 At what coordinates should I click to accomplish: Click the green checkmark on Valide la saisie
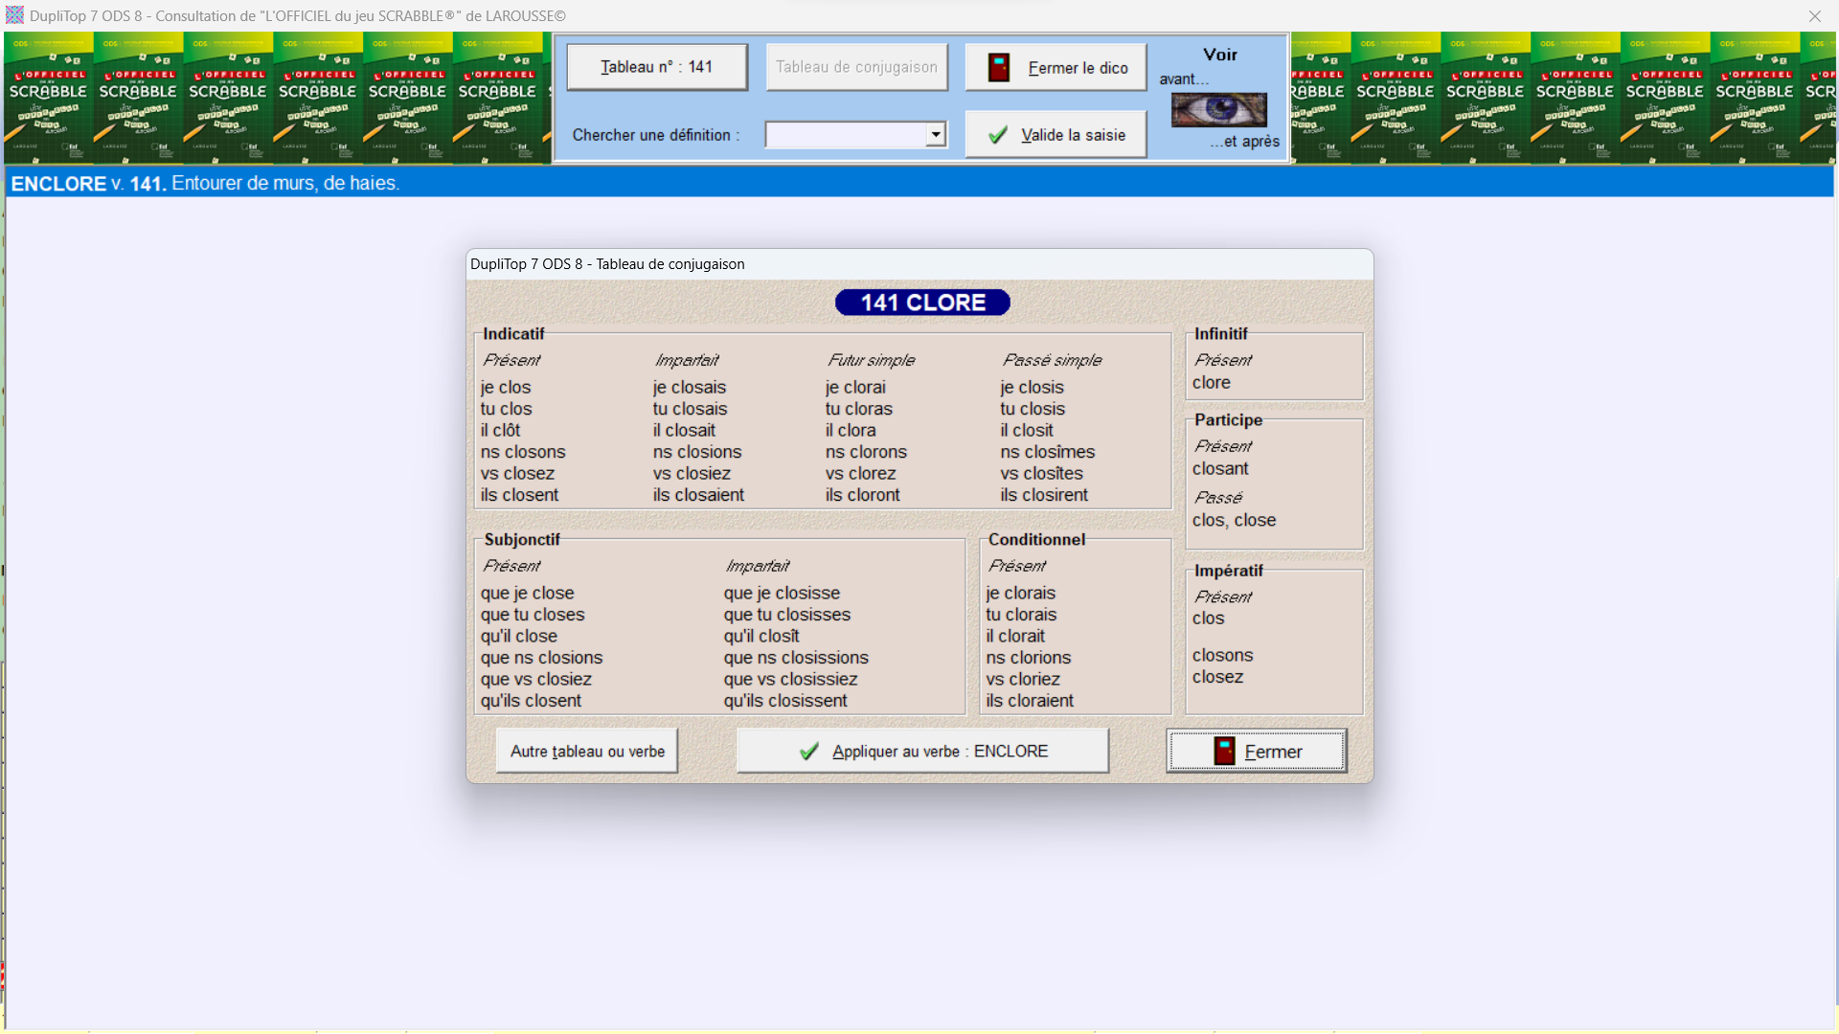[997, 136]
